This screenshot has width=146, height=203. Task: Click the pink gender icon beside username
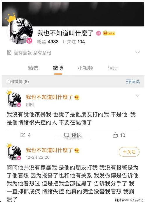click(98, 33)
